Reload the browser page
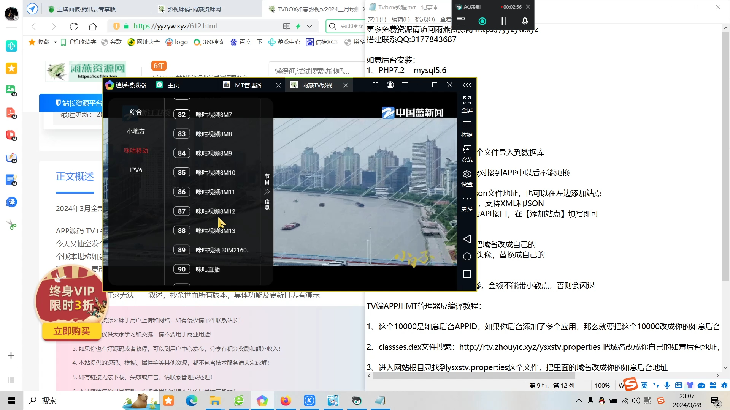The width and height of the screenshot is (730, 410). 74,26
